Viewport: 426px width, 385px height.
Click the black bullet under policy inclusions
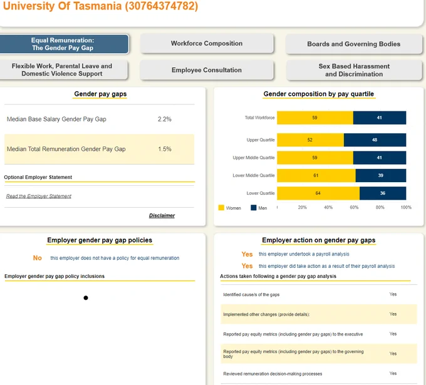[x=86, y=298]
